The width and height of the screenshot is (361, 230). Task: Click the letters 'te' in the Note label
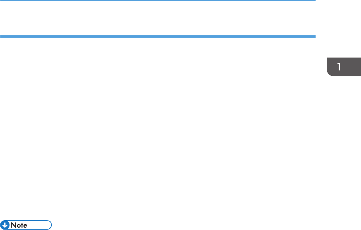(24, 225)
